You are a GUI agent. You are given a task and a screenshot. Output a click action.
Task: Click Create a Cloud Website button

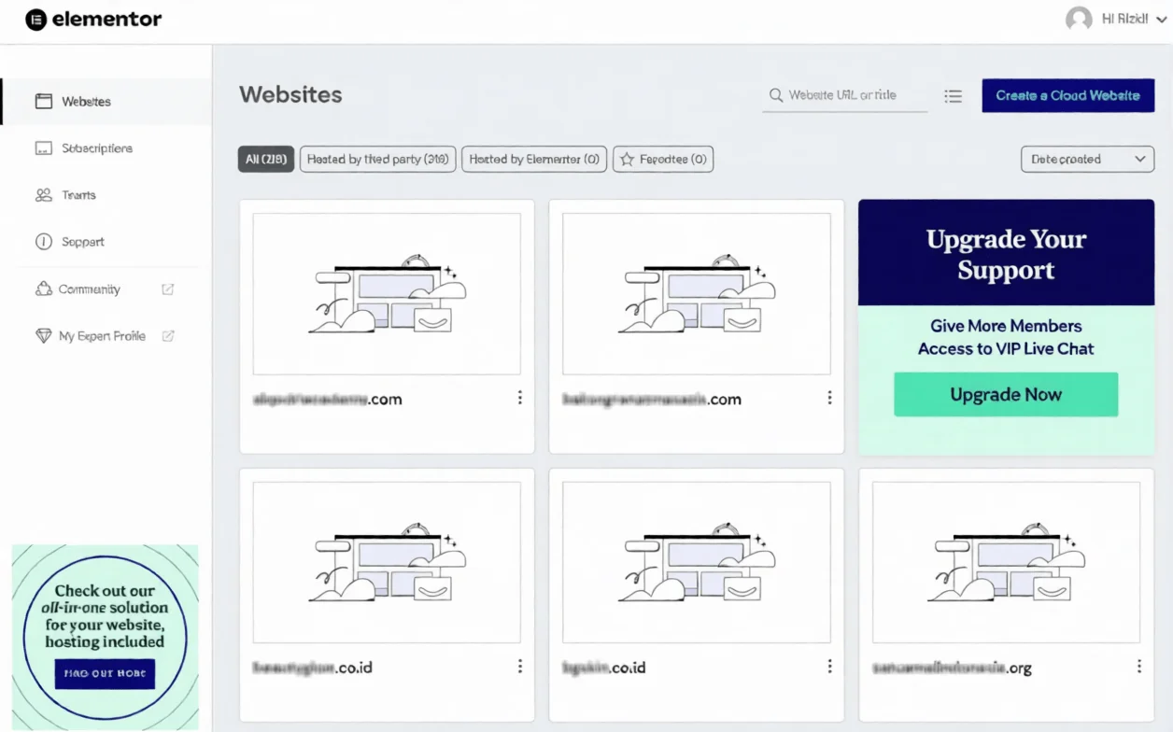pos(1067,95)
